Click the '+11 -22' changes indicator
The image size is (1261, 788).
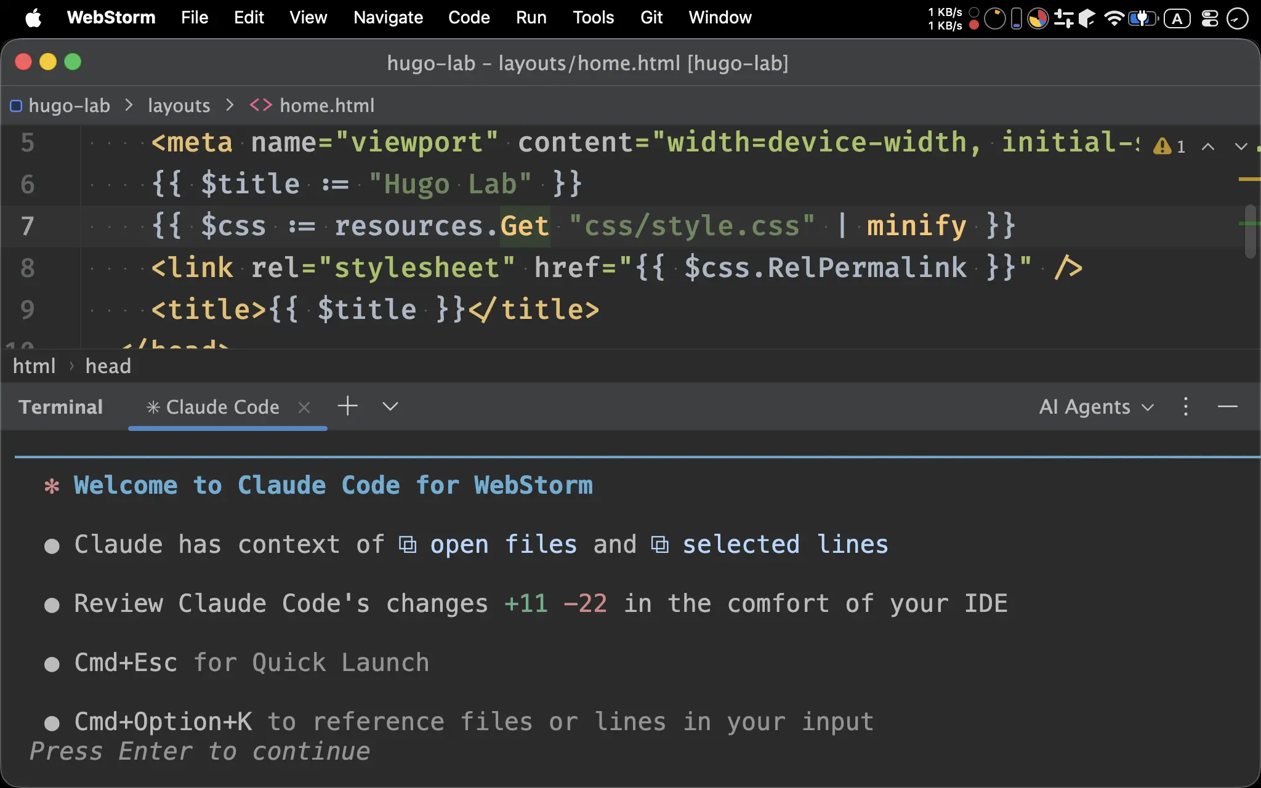click(x=555, y=603)
